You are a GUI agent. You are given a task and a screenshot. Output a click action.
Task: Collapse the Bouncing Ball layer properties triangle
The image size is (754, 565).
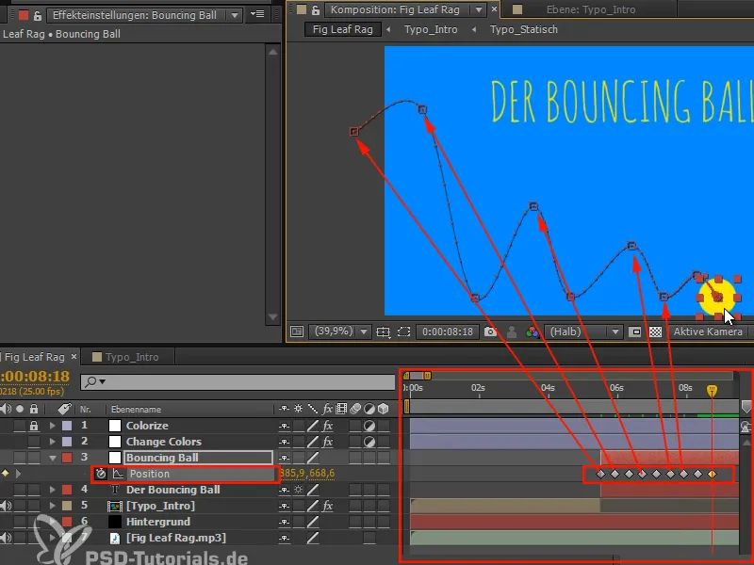52,457
